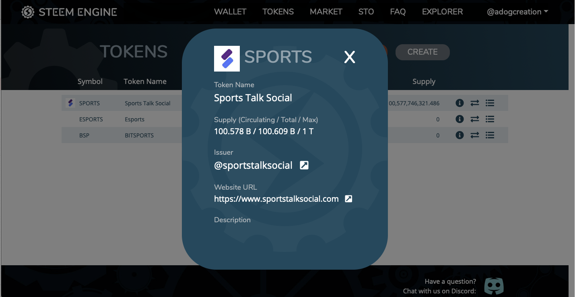Screen dimensions: 575x297
Task: Go to the WALLET page
Action: tap(230, 12)
